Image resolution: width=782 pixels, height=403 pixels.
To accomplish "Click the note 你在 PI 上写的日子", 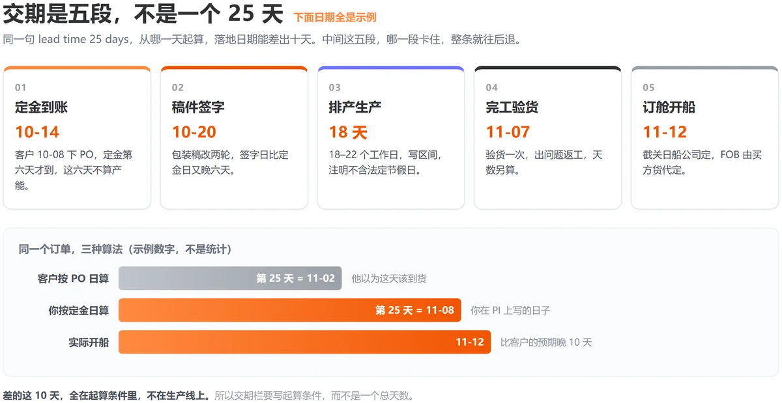I will click(x=510, y=311).
